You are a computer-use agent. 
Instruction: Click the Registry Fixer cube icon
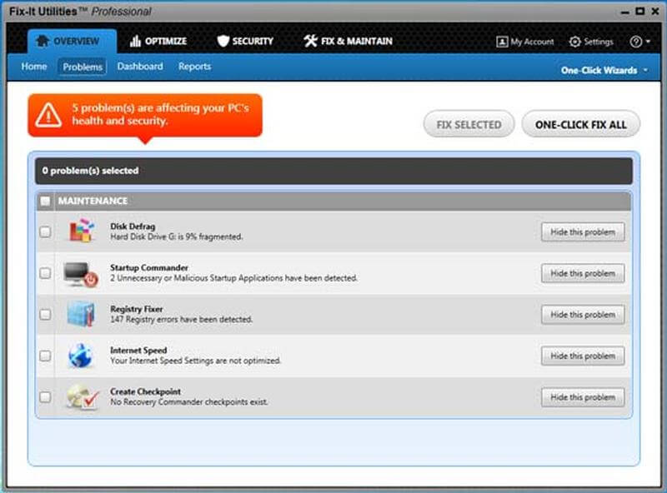[81, 314]
